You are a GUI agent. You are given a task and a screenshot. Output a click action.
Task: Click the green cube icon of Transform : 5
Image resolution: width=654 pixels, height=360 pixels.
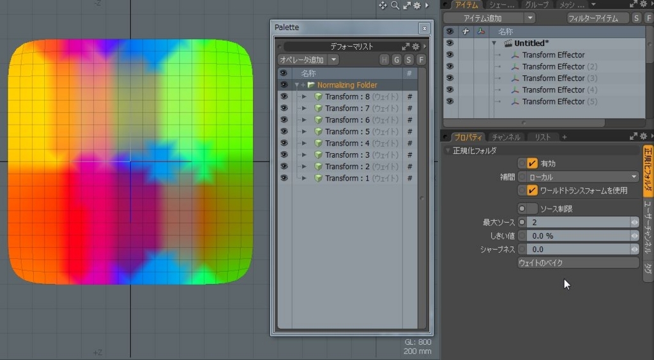click(x=318, y=131)
